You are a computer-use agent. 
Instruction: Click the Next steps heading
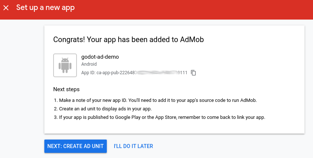[x=67, y=89]
